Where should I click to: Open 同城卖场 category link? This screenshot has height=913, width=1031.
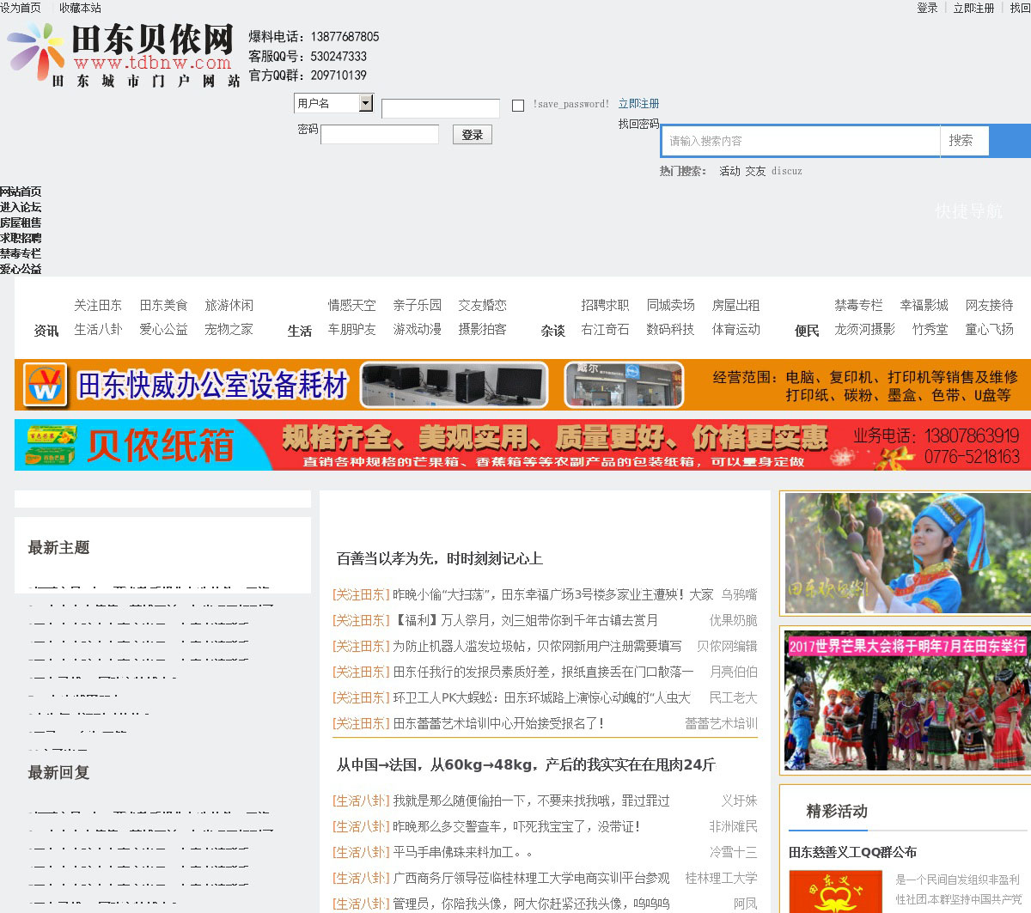click(x=670, y=305)
